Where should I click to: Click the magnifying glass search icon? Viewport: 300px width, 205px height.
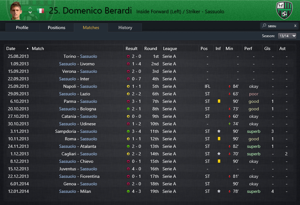click(x=264, y=26)
